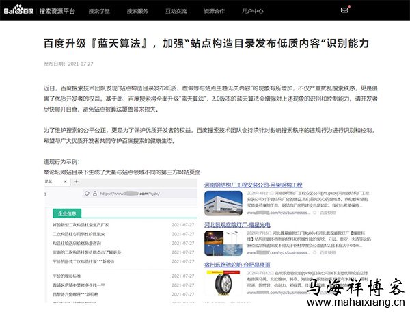
Task: Open 百度快照 for the 河北景观庭院灯 result
Action: 328,252
